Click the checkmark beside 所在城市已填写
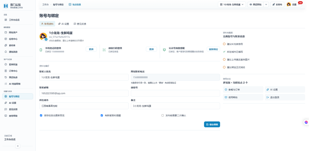This screenshot has height=151, width=309. [x=224, y=52]
